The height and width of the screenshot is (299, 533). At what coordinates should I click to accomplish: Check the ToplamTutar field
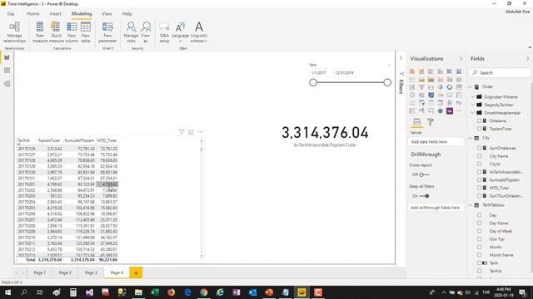click(x=480, y=129)
